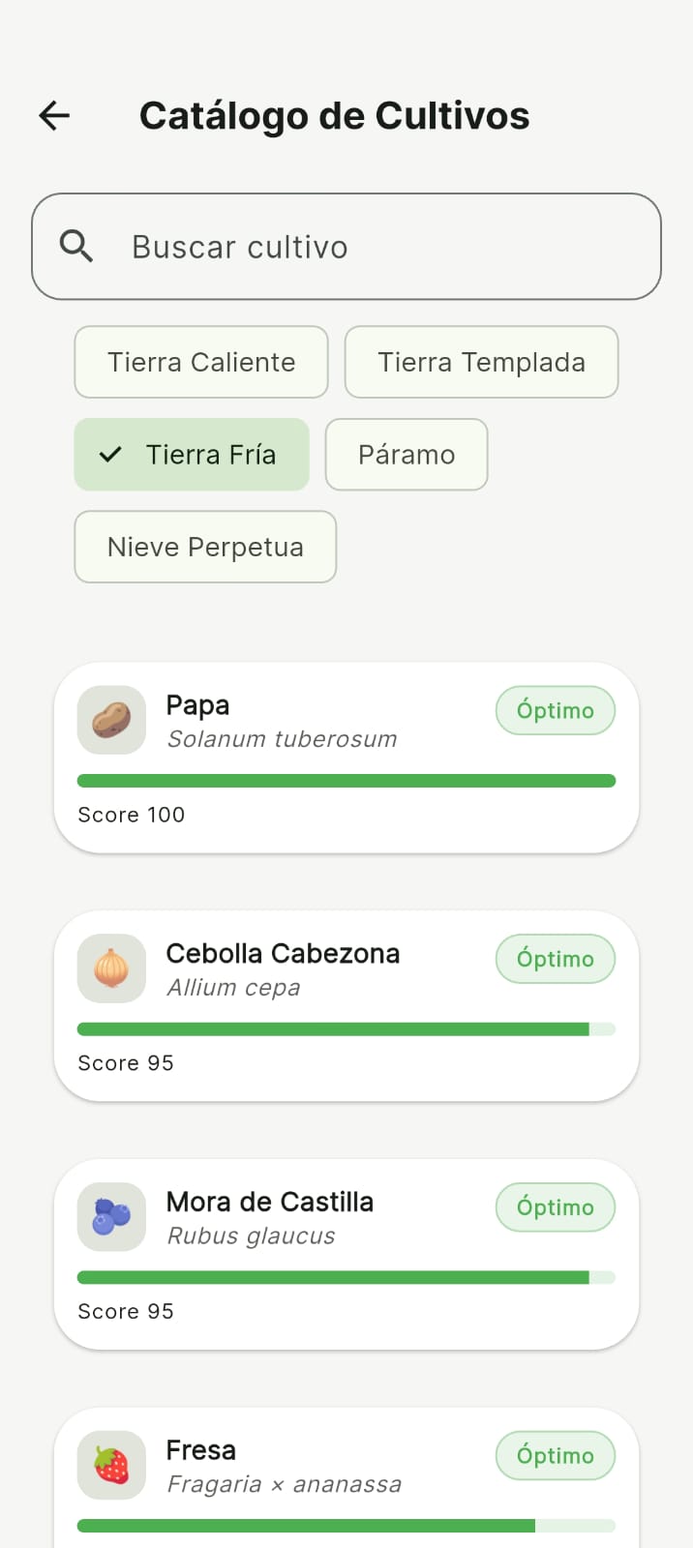Tap the strawberry icon for Fresa
This screenshot has height=1548, width=693.
pos(110,1465)
